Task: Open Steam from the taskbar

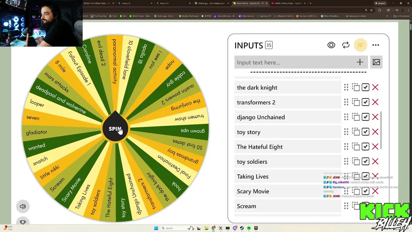Action: 242,228
